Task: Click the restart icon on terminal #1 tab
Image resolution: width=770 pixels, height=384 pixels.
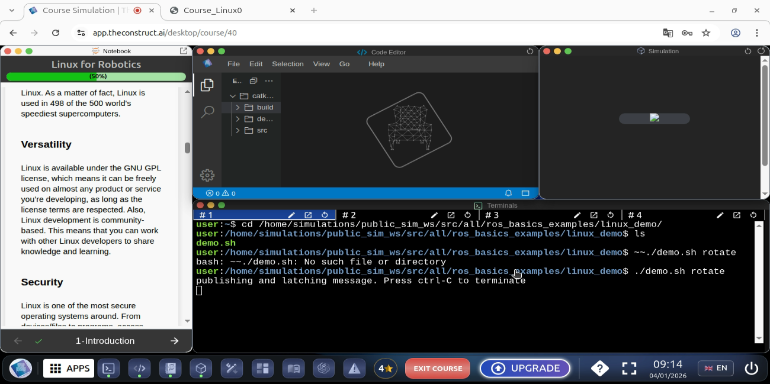Action: 325,215
